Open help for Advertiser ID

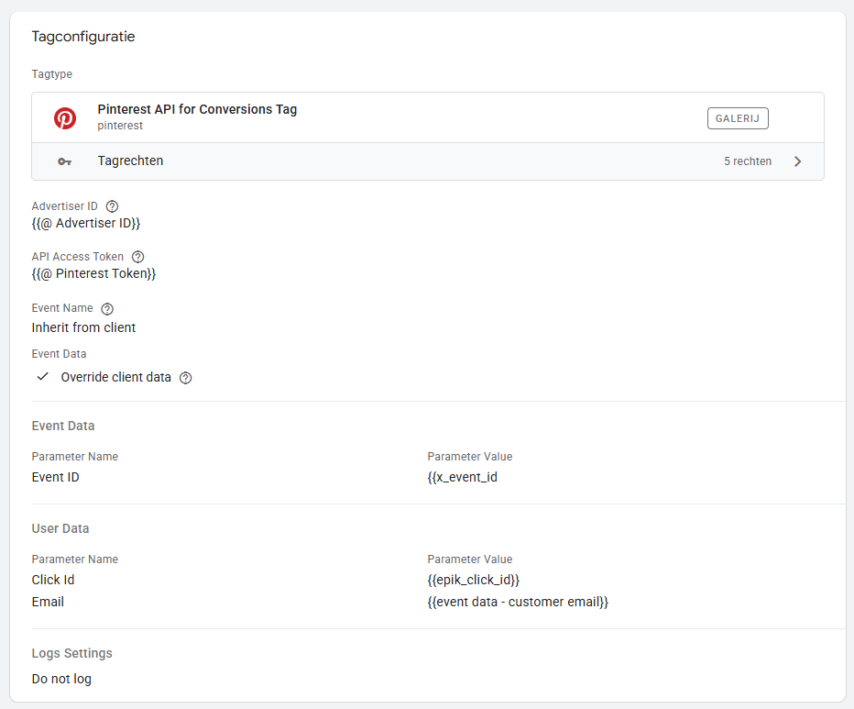(113, 206)
